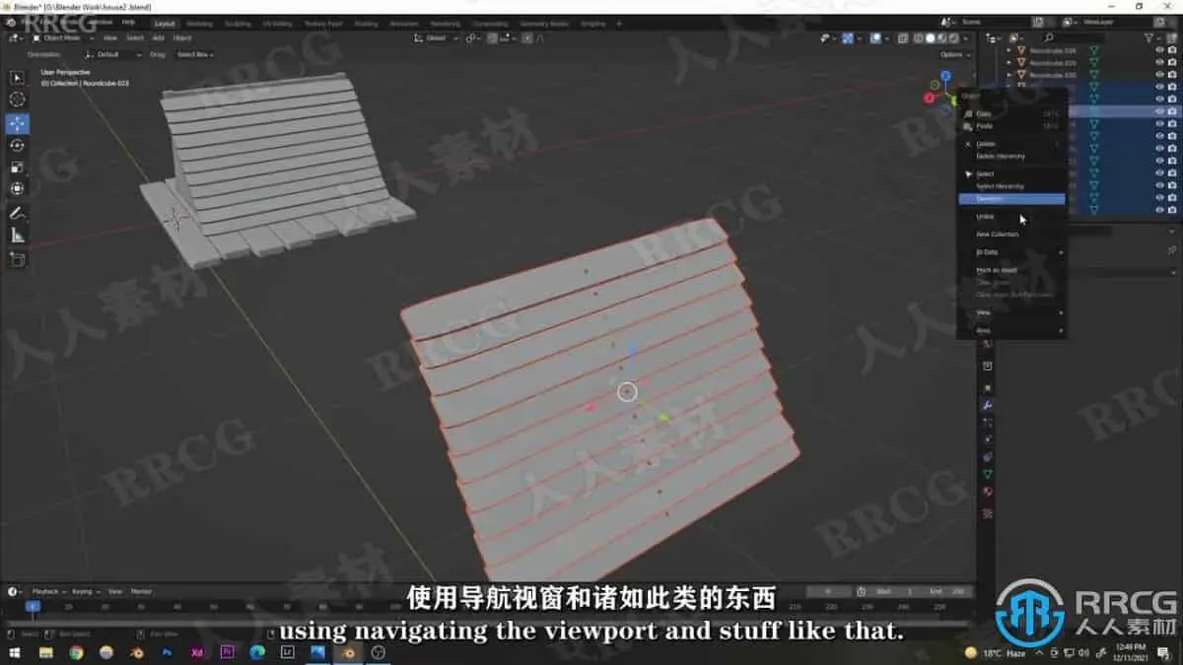Open the Texture properties tab

pyautogui.click(x=987, y=513)
